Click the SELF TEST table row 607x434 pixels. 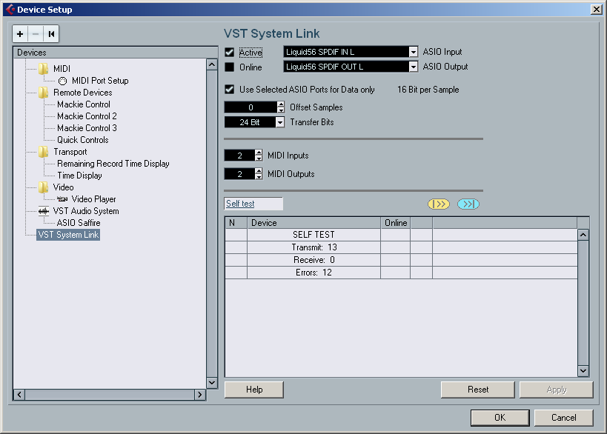point(401,235)
